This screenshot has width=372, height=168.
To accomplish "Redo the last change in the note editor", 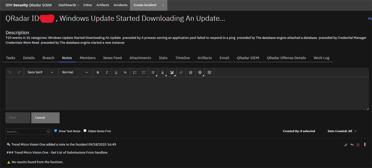I will pyautogui.click(x=19, y=72).
